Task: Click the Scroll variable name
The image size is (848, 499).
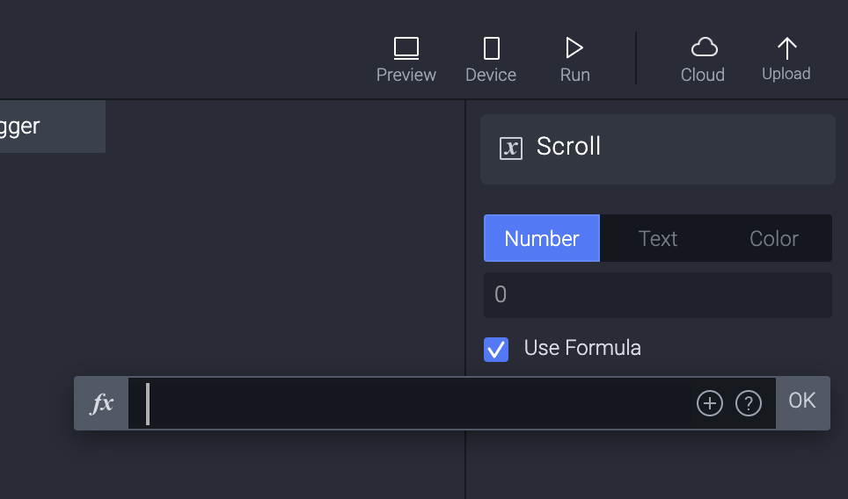Action: (568, 147)
